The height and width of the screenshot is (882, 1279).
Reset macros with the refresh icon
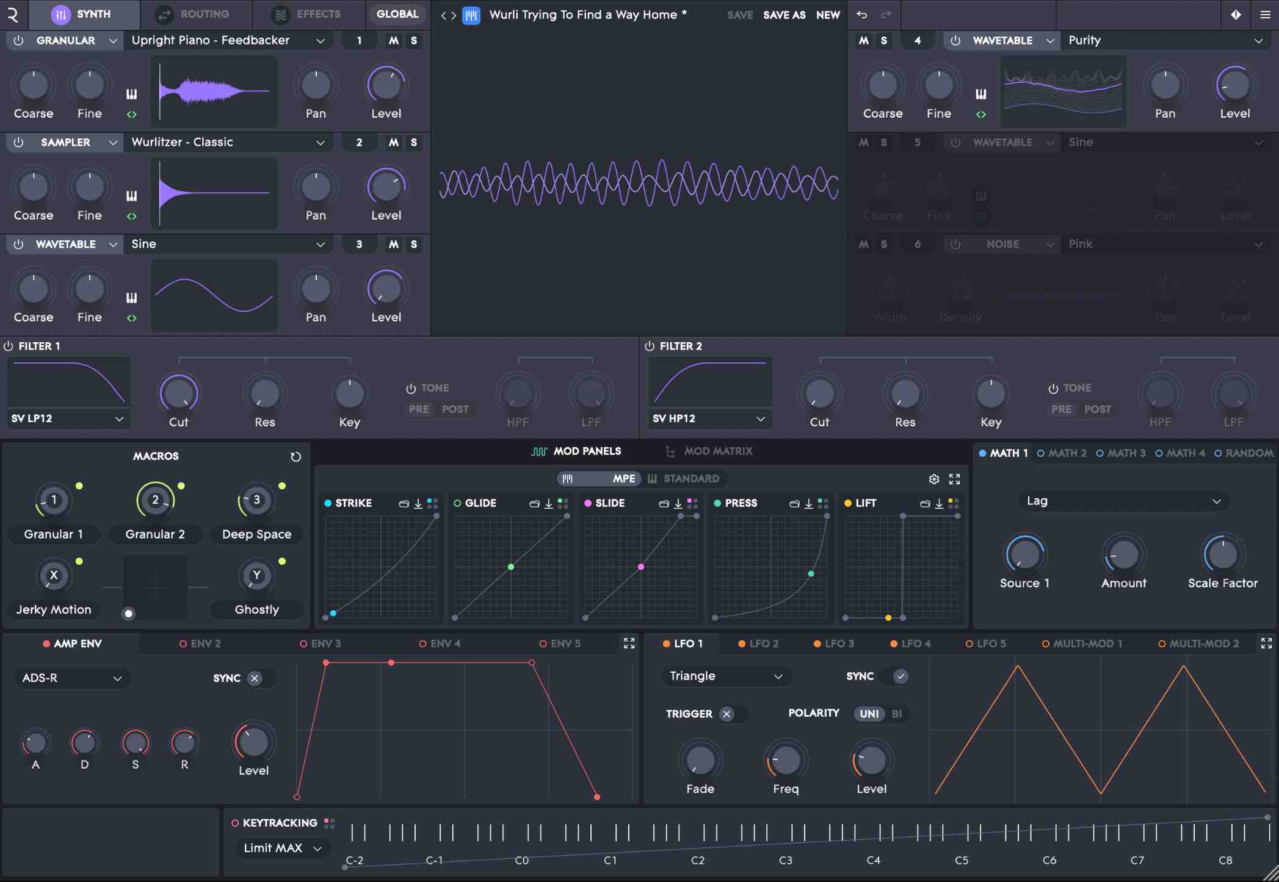tap(295, 457)
